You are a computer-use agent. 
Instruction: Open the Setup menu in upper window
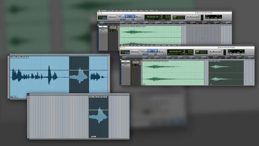[146, 11]
